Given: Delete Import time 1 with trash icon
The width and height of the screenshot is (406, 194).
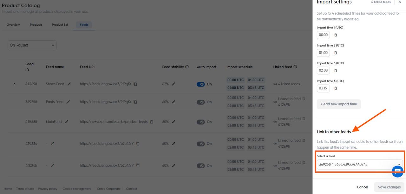Looking at the screenshot, I should coord(336,35).
